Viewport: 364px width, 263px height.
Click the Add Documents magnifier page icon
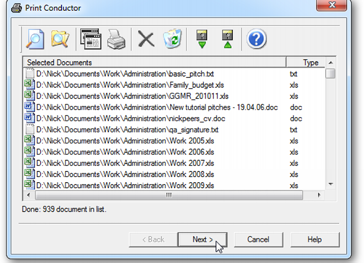pos(35,39)
